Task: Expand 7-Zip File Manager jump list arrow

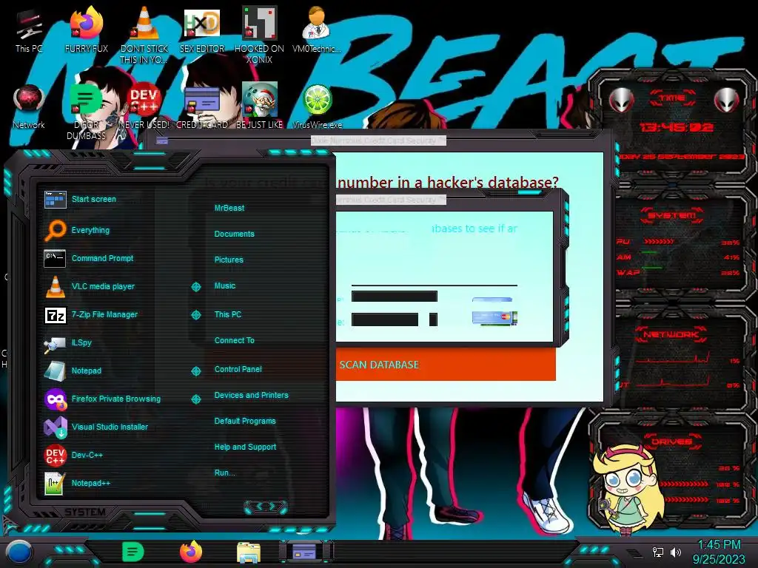Action: click(195, 315)
